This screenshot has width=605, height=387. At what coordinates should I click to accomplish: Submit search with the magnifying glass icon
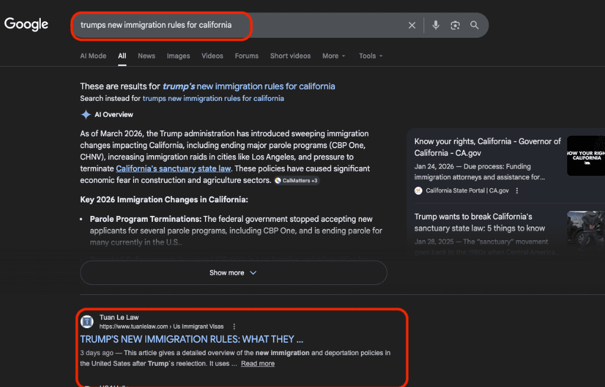[x=474, y=25]
